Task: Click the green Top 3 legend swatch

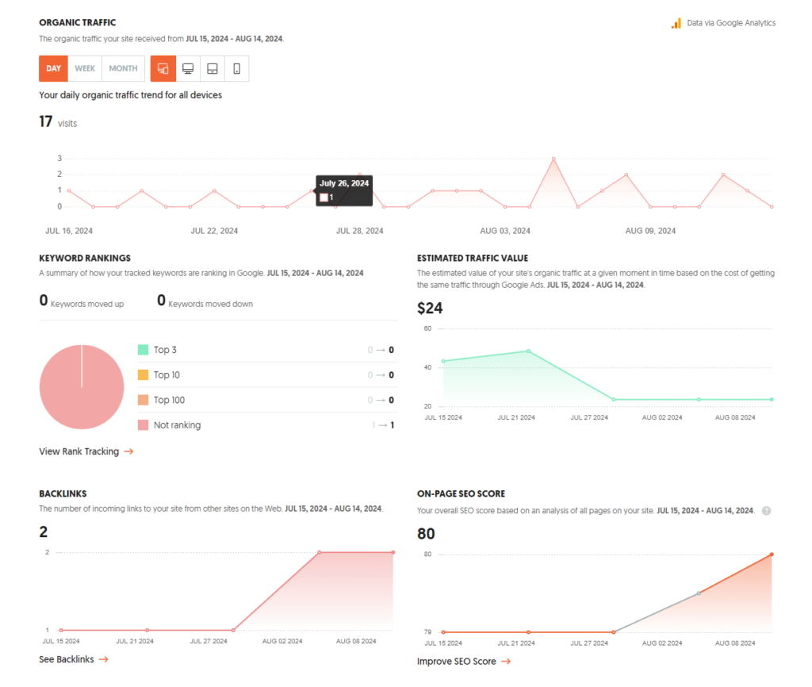Action: (x=143, y=350)
